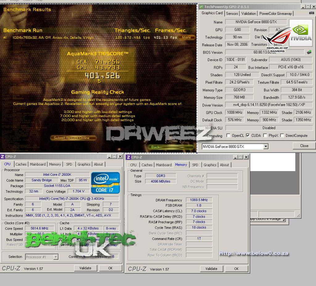Toggle the CUDA checkbox

tap(248, 136)
